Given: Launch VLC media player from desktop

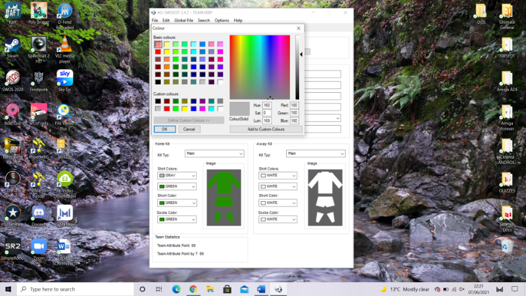Looking at the screenshot, I should click(64, 45).
